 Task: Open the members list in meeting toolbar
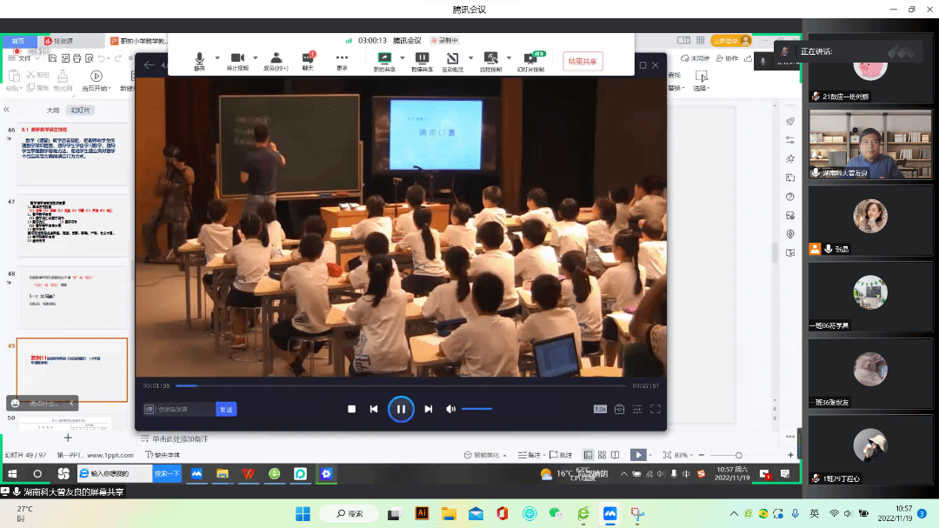point(276,61)
